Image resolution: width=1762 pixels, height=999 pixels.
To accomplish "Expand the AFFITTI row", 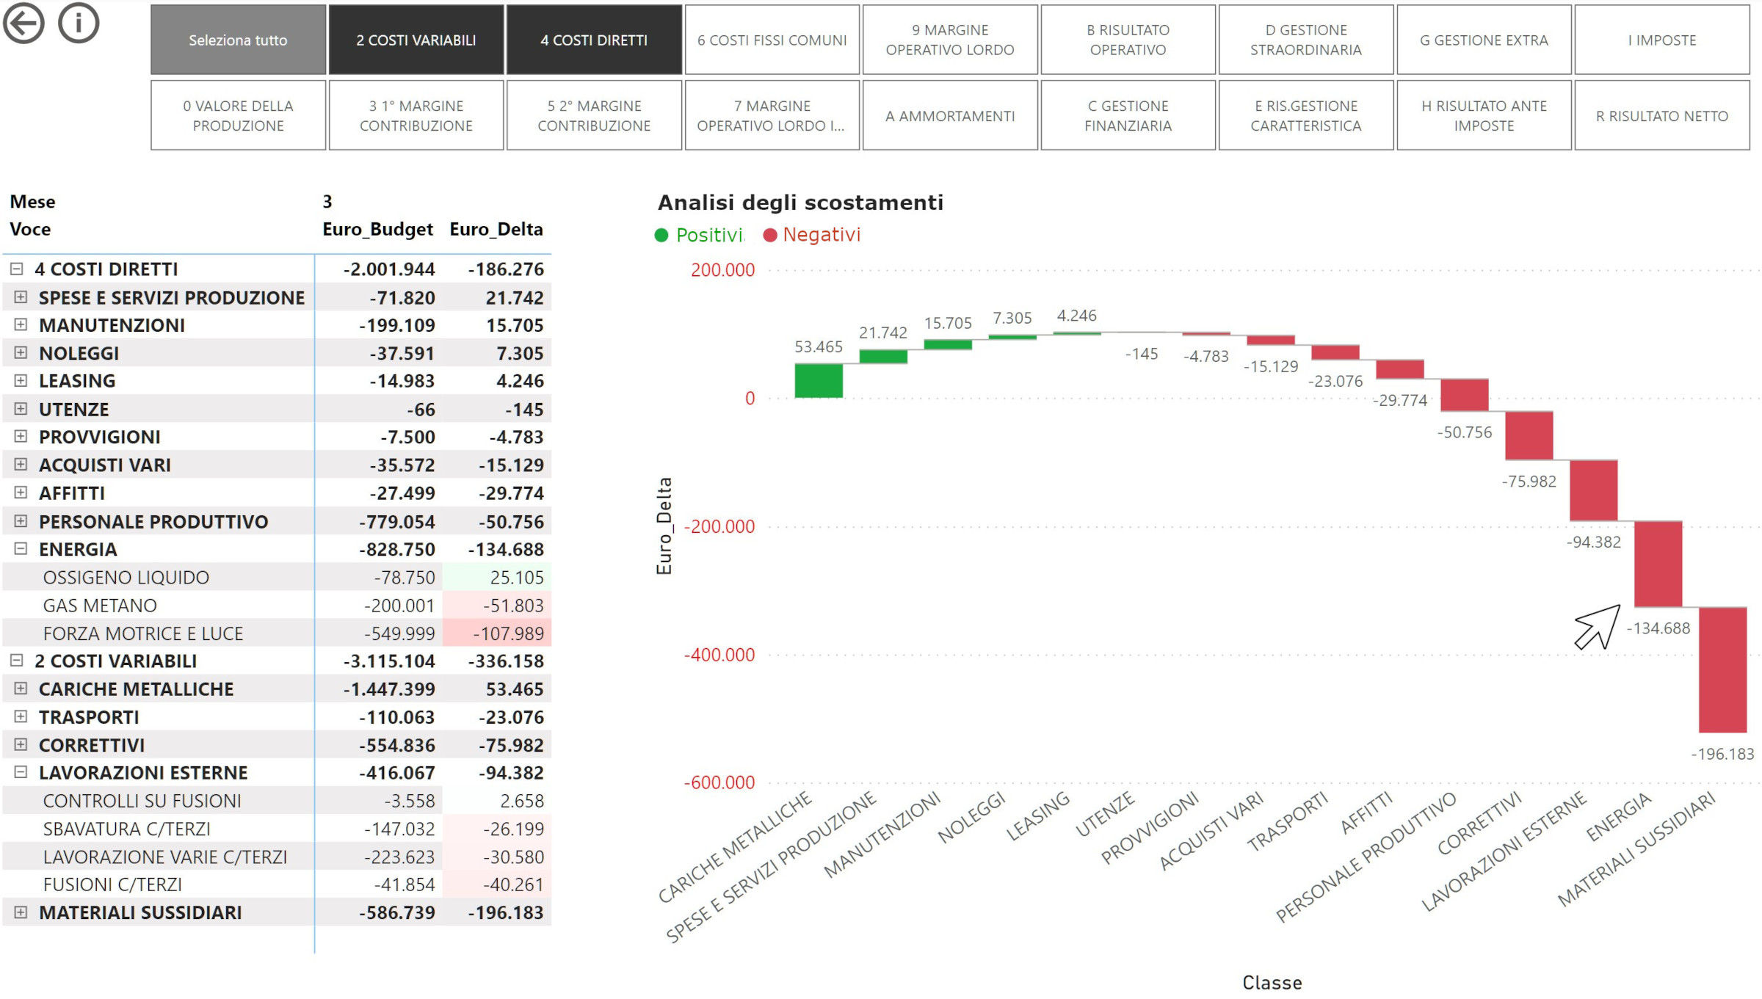I will pyautogui.click(x=21, y=493).
